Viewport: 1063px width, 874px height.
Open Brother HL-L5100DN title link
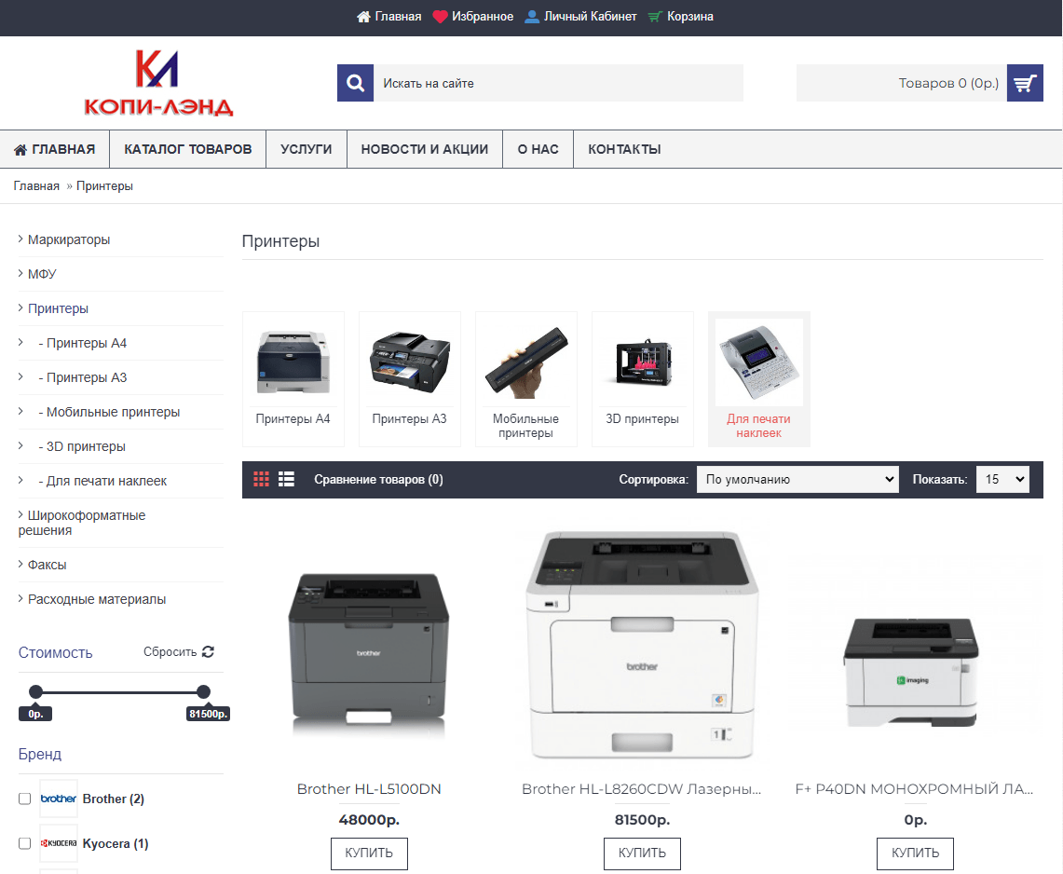tap(369, 788)
